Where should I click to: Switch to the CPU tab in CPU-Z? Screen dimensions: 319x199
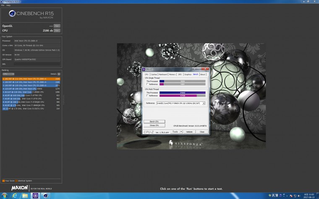[x=146, y=75]
